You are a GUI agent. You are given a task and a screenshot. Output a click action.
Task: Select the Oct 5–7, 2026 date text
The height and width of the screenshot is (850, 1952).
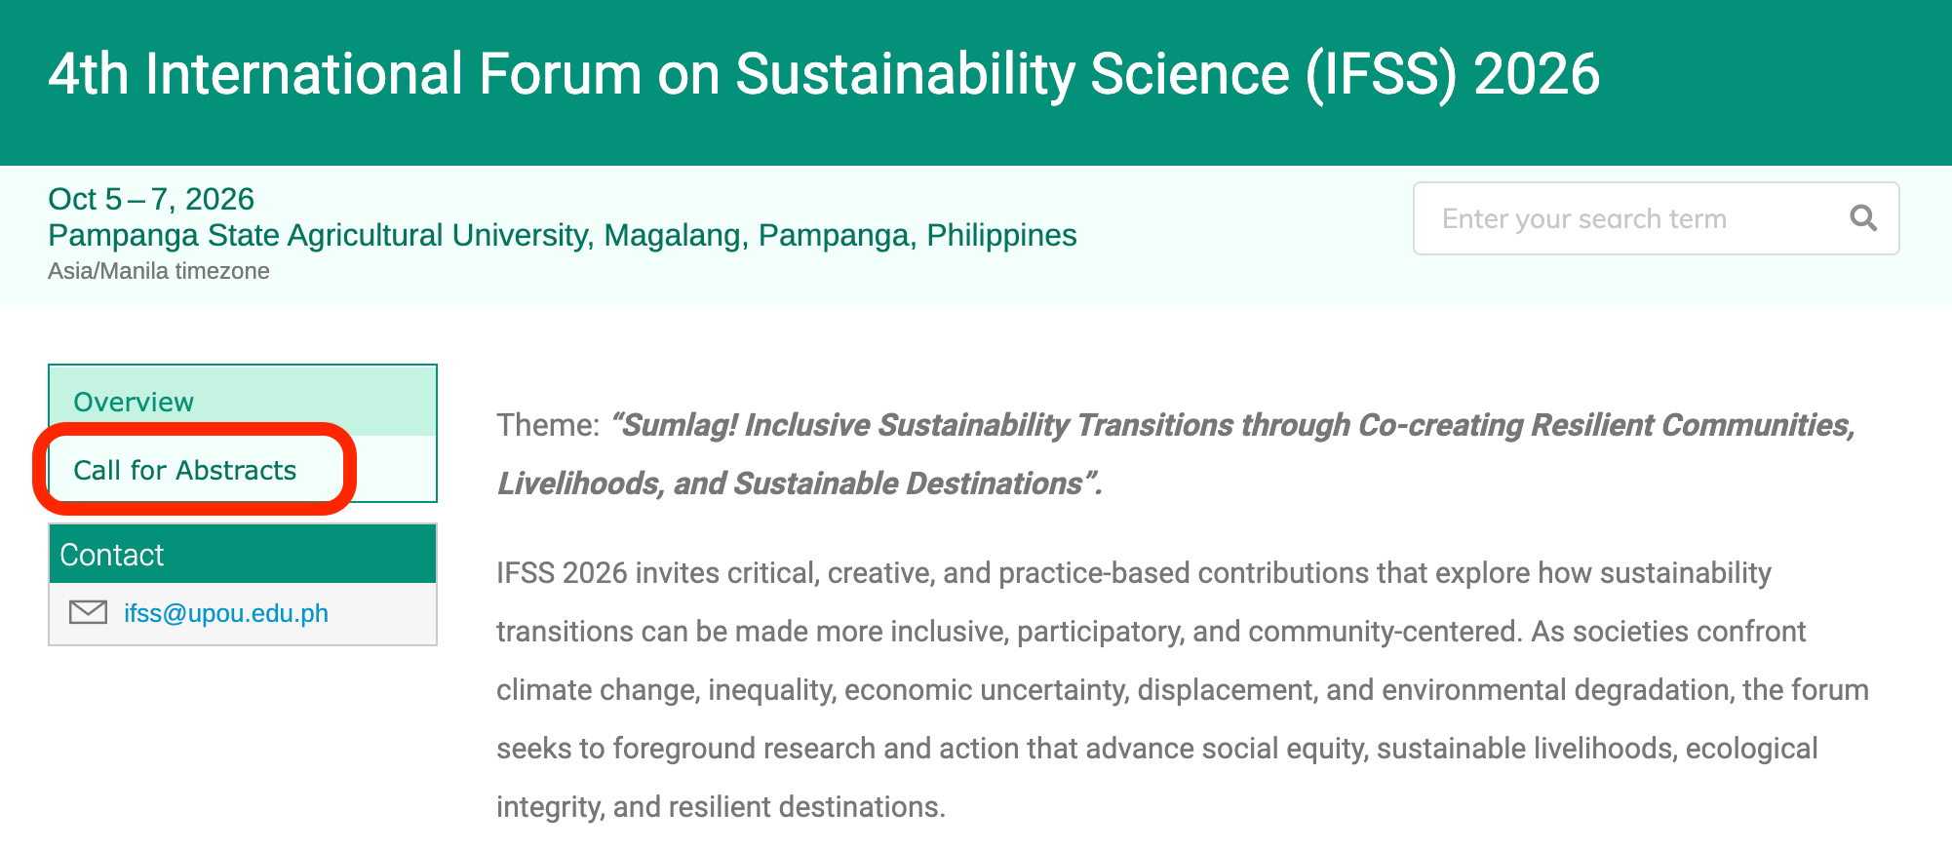coord(151,199)
